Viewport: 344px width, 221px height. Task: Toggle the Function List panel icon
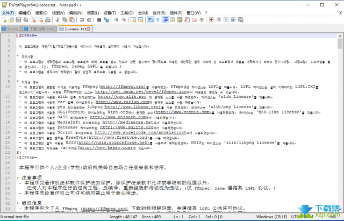(187, 20)
